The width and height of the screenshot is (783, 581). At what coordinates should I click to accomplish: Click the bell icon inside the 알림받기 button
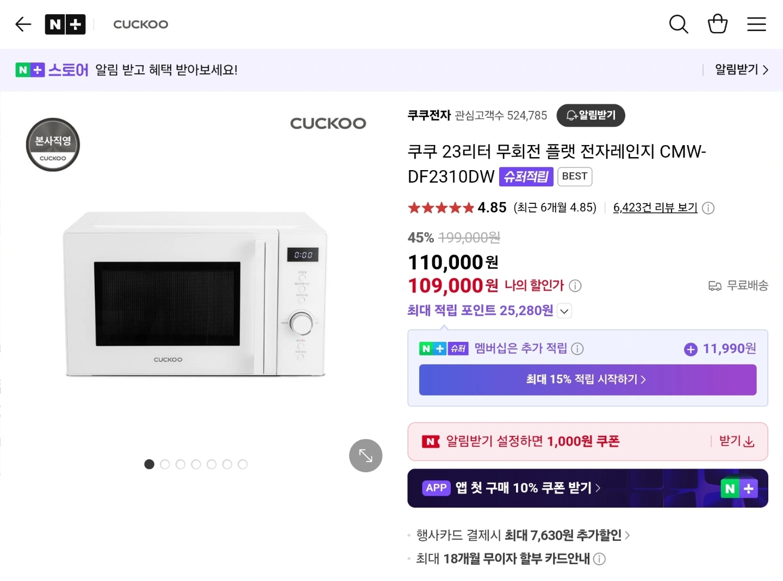tap(570, 115)
